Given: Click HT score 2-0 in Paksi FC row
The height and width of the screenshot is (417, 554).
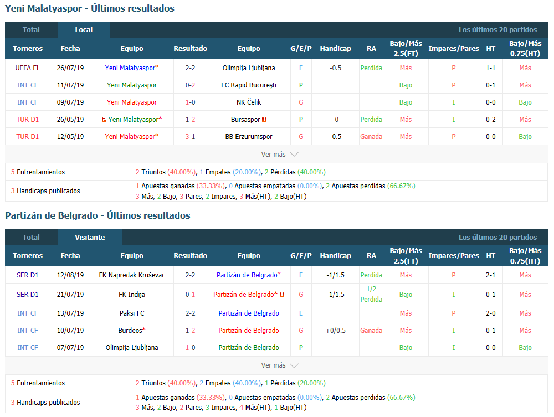Looking at the screenshot, I should (490, 313).
